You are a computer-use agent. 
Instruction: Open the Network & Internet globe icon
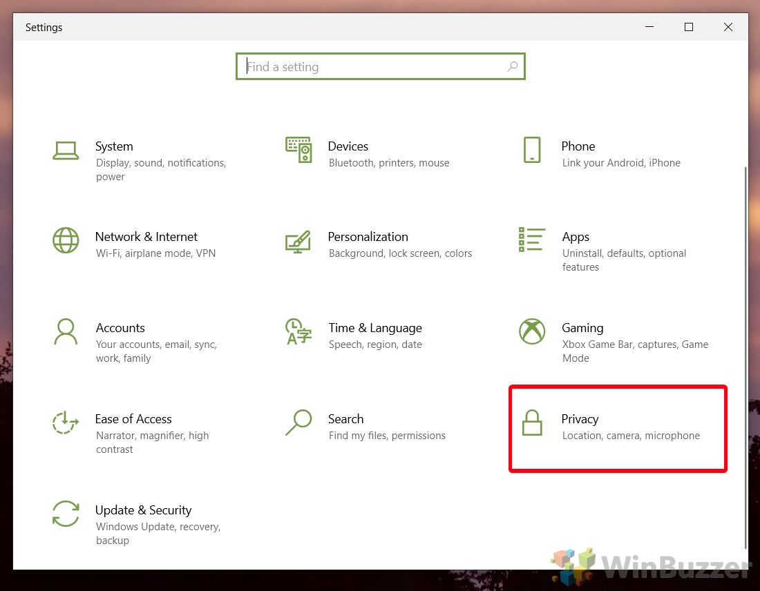(x=66, y=240)
